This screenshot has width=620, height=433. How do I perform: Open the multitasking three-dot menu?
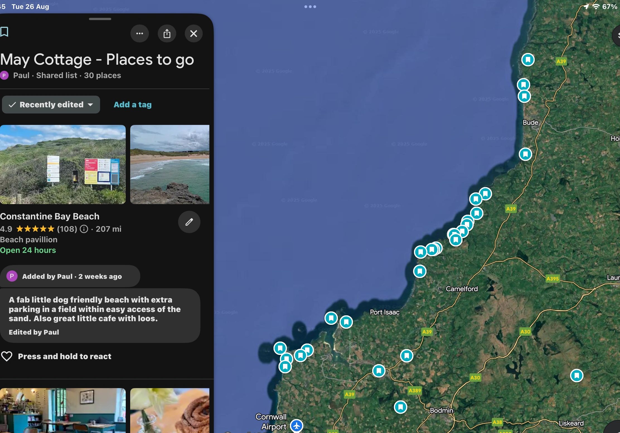pyautogui.click(x=310, y=7)
